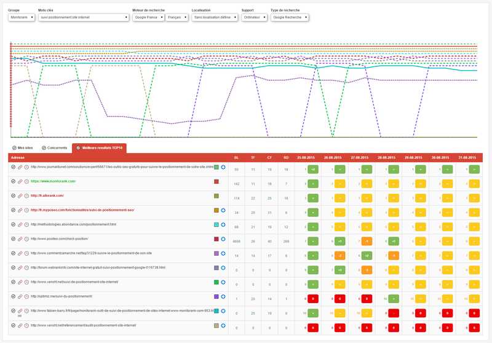Select the Meilleurs resultats TOP10 tab
492x343 pixels.
point(99,148)
